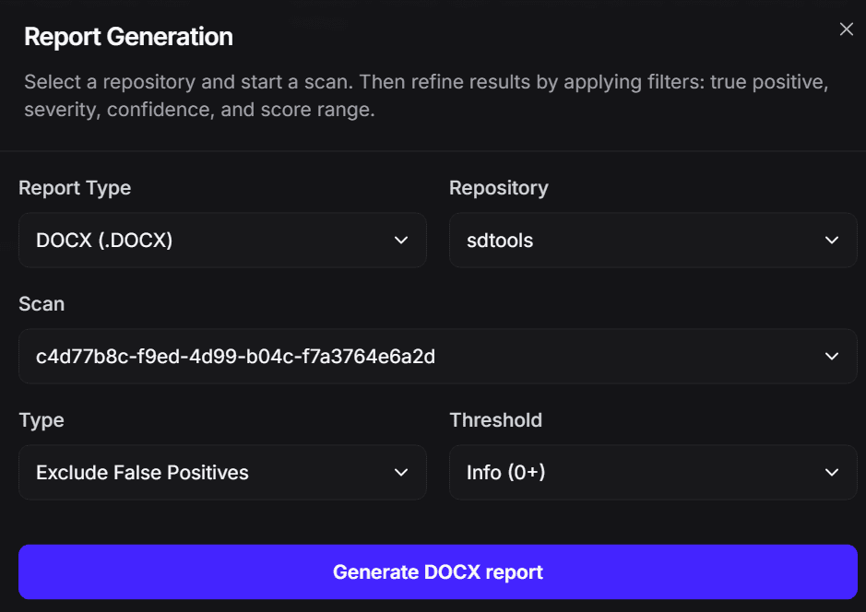Open the Exclude False Positives type dropdown

point(222,473)
